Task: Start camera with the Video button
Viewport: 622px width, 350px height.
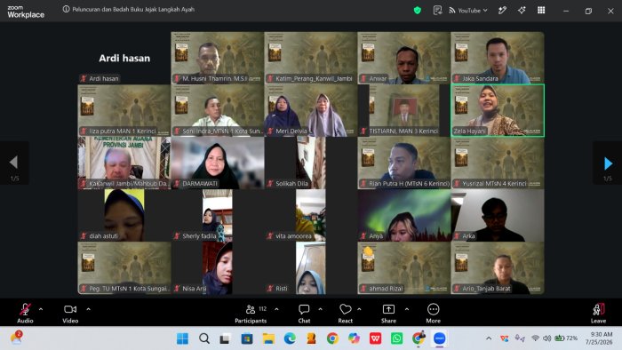Action: pos(70,314)
